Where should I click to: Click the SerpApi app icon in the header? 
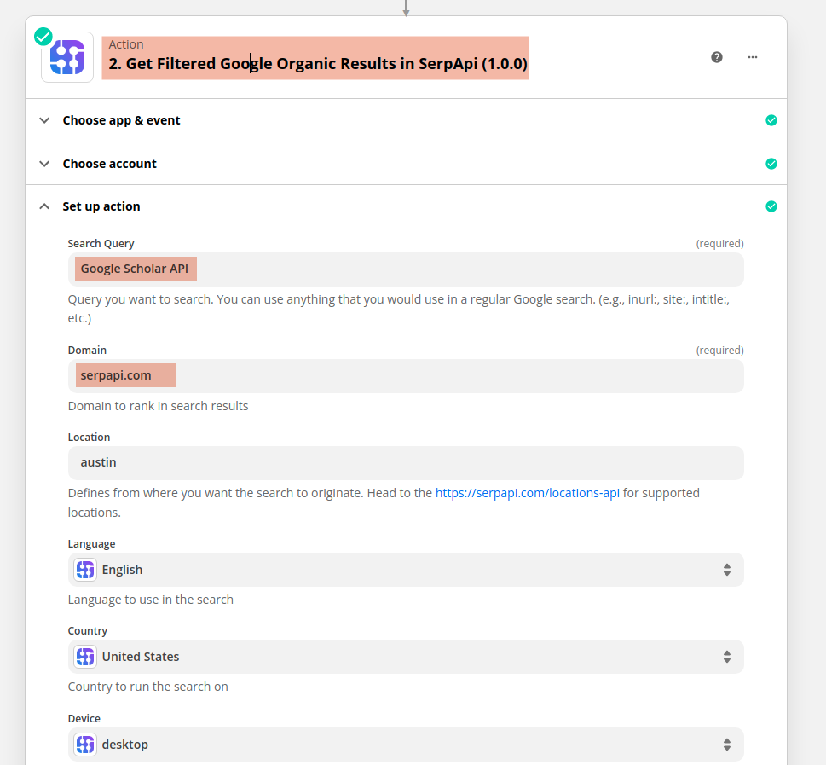coord(66,57)
